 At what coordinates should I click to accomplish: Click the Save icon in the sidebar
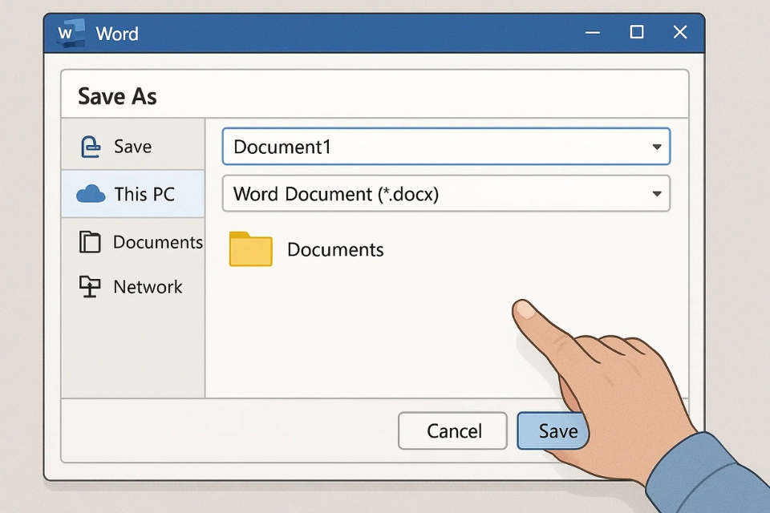tap(91, 147)
